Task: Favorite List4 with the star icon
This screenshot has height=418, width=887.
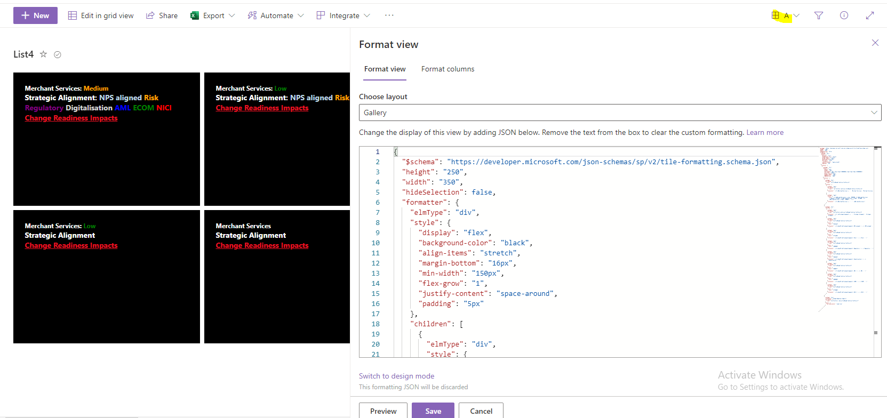Action: tap(43, 54)
